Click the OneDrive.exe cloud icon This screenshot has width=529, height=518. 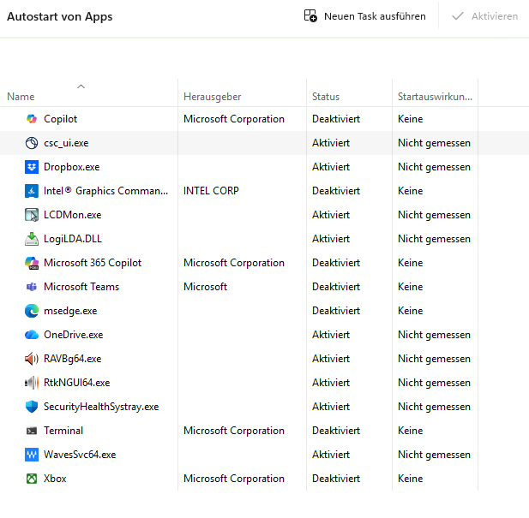pyautogui.click(x=32, y=335)
